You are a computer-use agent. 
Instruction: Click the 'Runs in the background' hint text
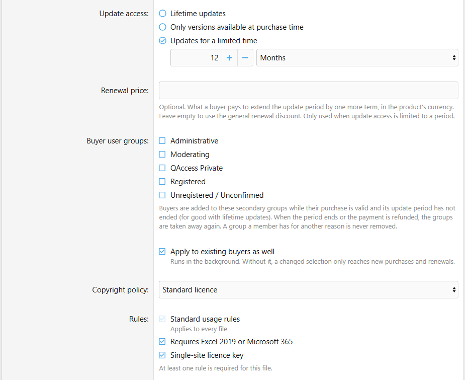(x=313, y=262)
